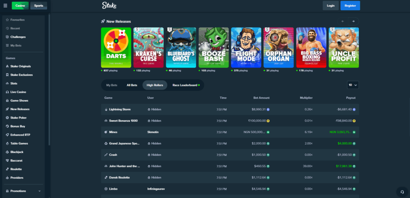Select the All Bets tab
410x198 pixels.
point(132,85)
